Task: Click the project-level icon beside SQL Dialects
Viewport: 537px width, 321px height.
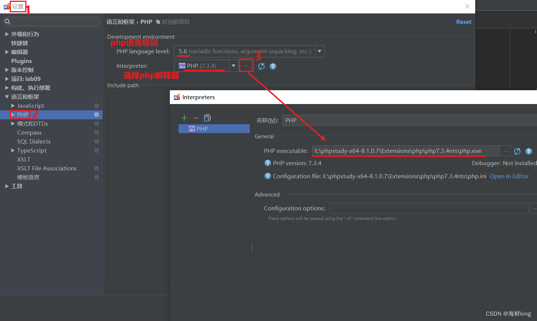Action: click(x=96, y=141)
